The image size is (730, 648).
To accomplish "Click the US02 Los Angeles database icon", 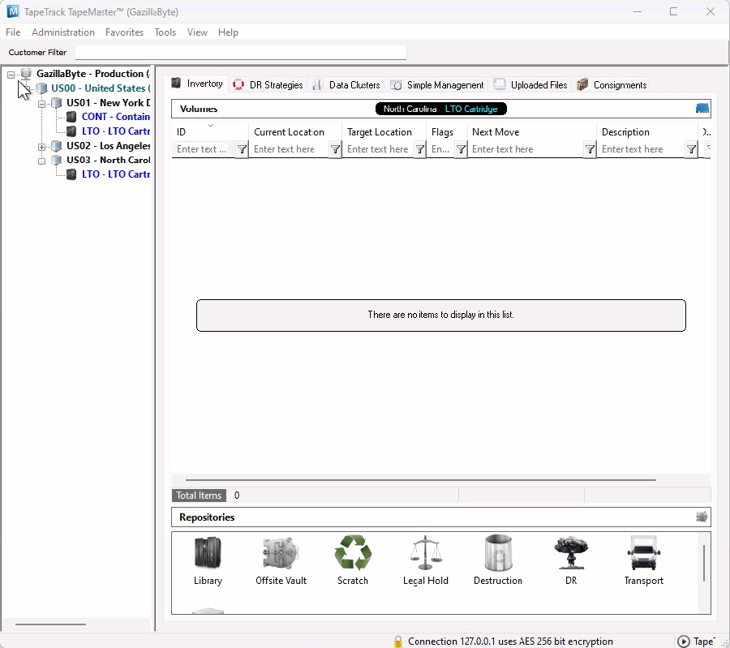I will 56,146.
